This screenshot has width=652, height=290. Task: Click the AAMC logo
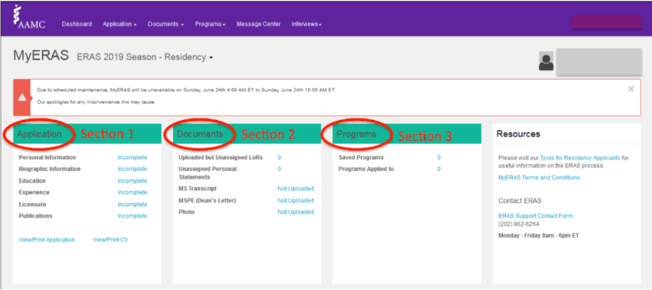(x=29, y=17)
